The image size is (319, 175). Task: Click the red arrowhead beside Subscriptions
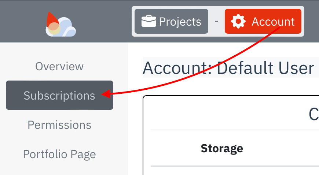(x=105, y=94)
